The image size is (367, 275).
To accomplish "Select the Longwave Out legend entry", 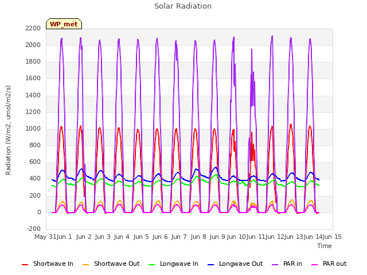I will click(x=235, y=264).
